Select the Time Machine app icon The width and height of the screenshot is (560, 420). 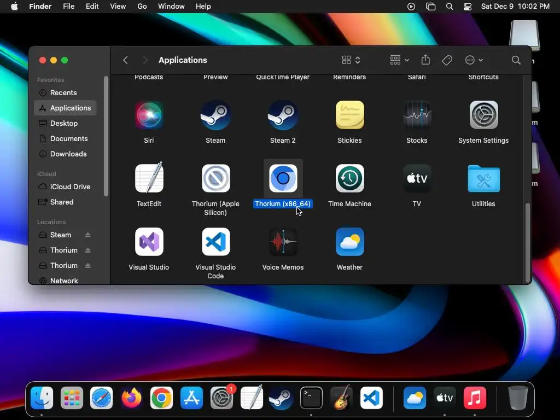349,178
